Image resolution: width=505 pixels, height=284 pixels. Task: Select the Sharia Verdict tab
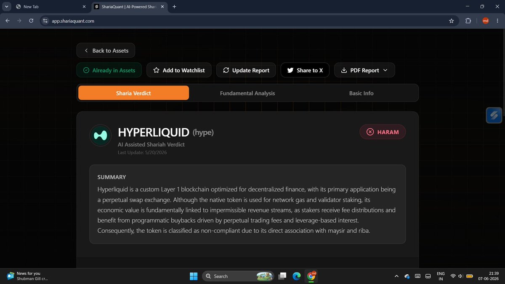pyautogui.click(x=133, y=93)
